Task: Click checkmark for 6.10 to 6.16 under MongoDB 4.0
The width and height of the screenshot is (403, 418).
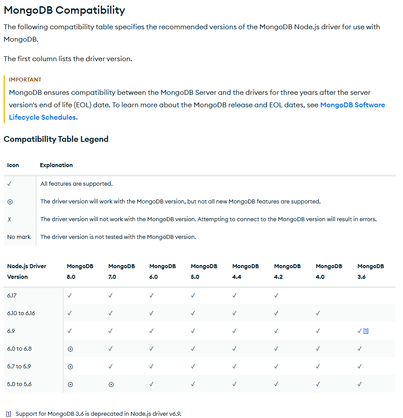Action: point(318,313)
